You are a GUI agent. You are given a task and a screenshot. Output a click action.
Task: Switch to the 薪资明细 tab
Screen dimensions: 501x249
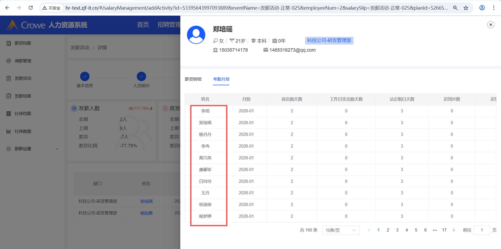pyautogui.click(x=193, y=79)
